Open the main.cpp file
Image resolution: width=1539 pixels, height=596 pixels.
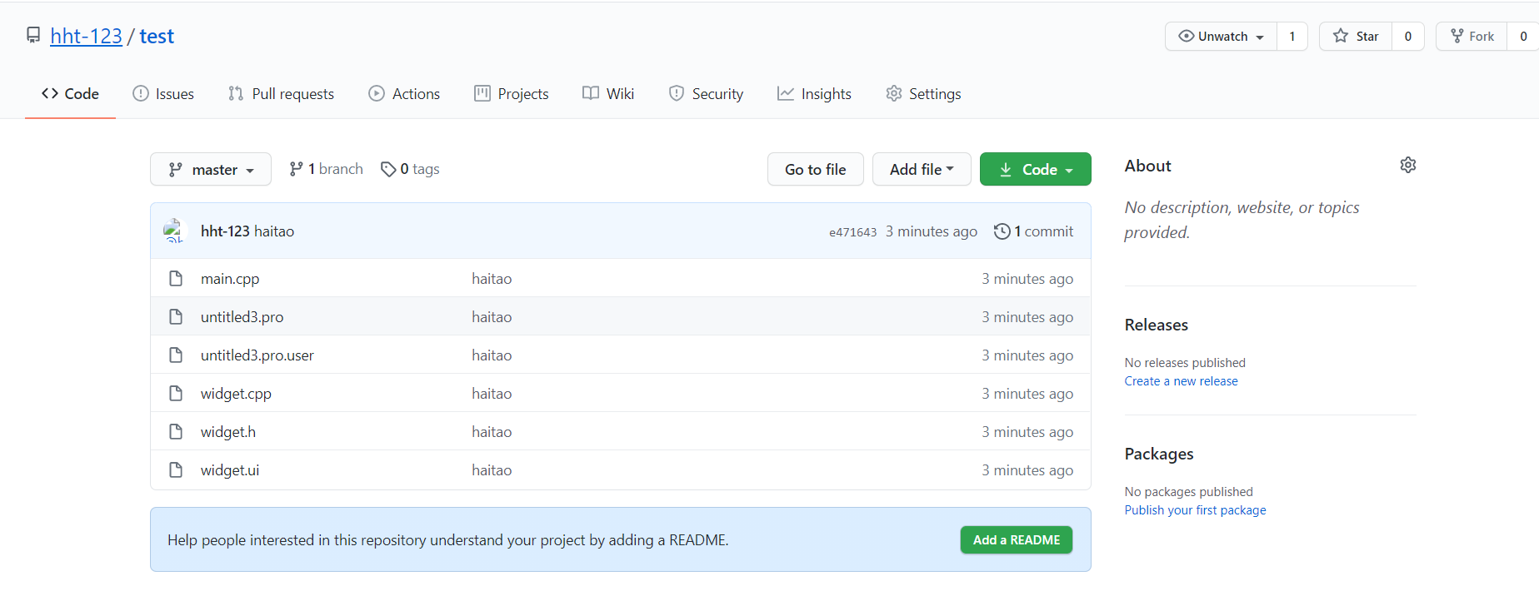[x=230, y=279]
